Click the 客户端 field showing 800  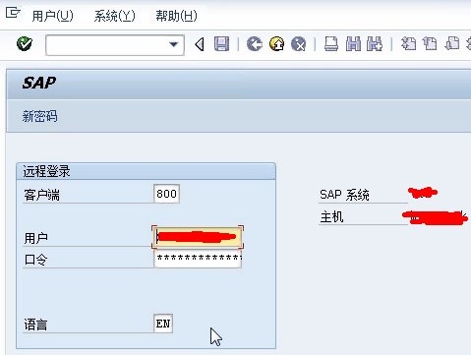coord(166,194)
